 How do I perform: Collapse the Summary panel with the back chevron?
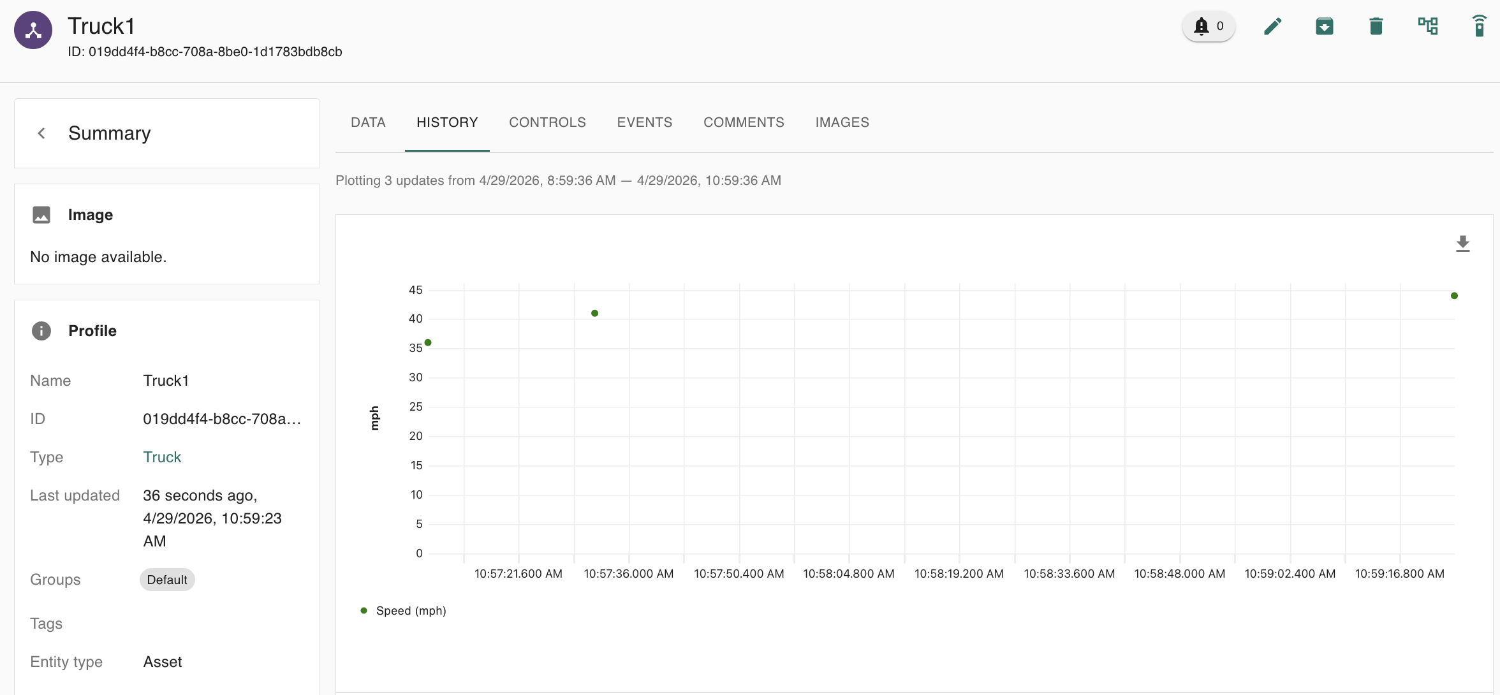click(41, 133)
